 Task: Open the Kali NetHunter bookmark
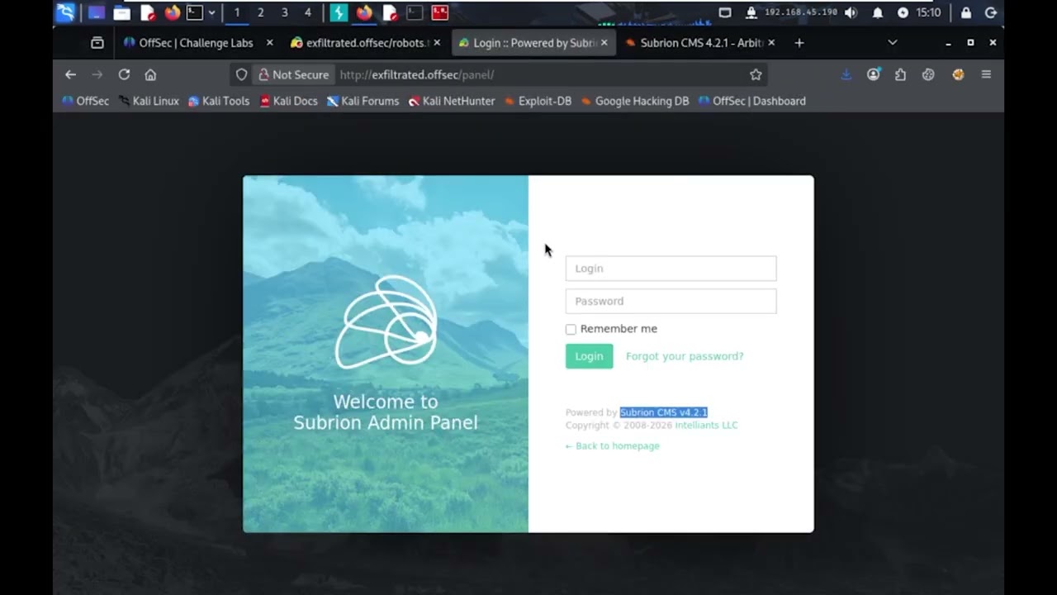pyautogui.click(x=452, y=101)
